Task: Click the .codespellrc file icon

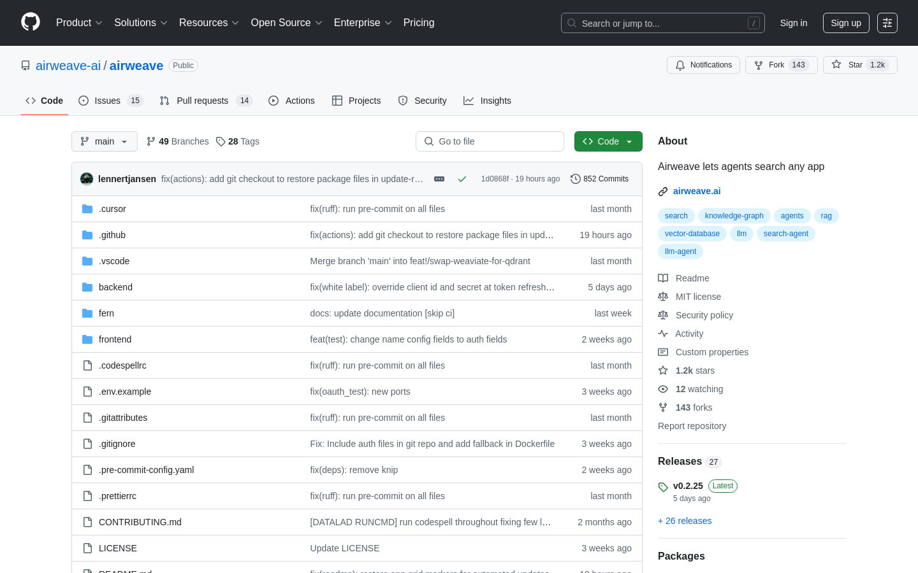Action: tap(87, 365)
